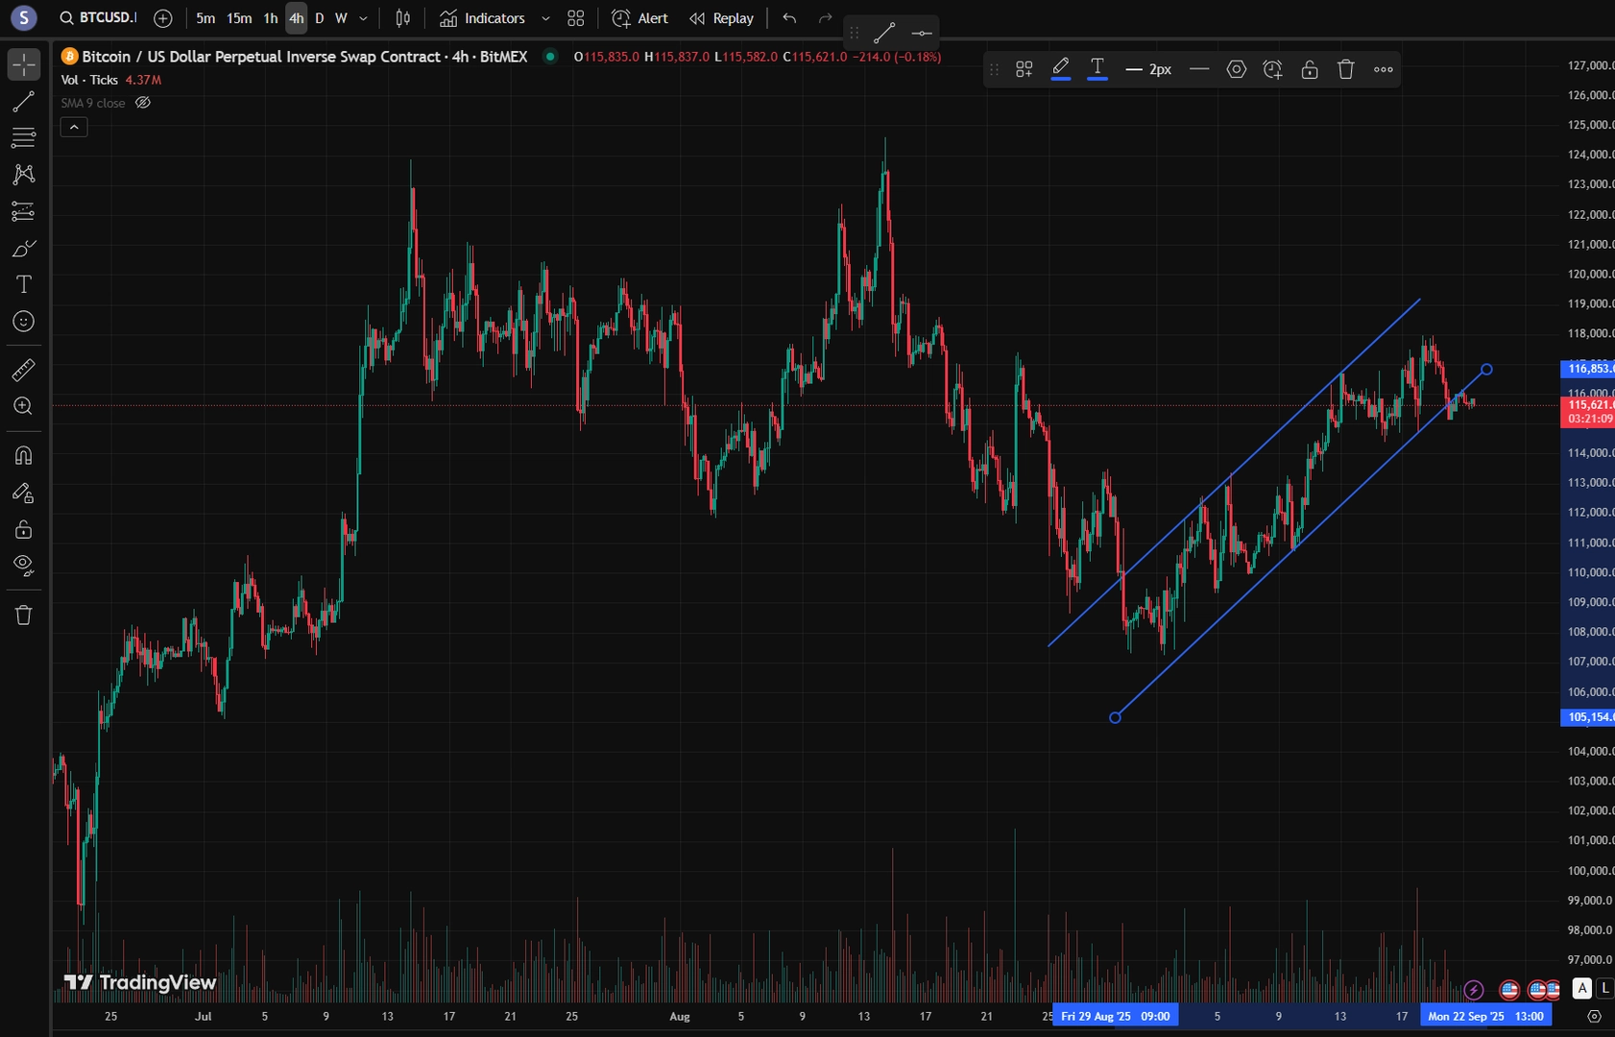Select trend line in favorites floating toolbar

coord(884,33)
